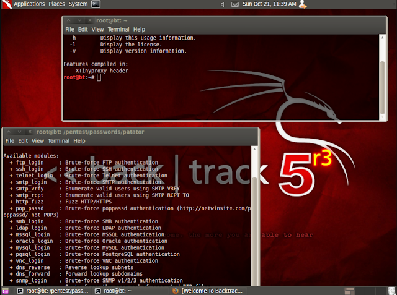This screenshot has width=397, height=295.
Task: Open View menu in root@bt: ~ terminal
Action: tap(97, 30)
